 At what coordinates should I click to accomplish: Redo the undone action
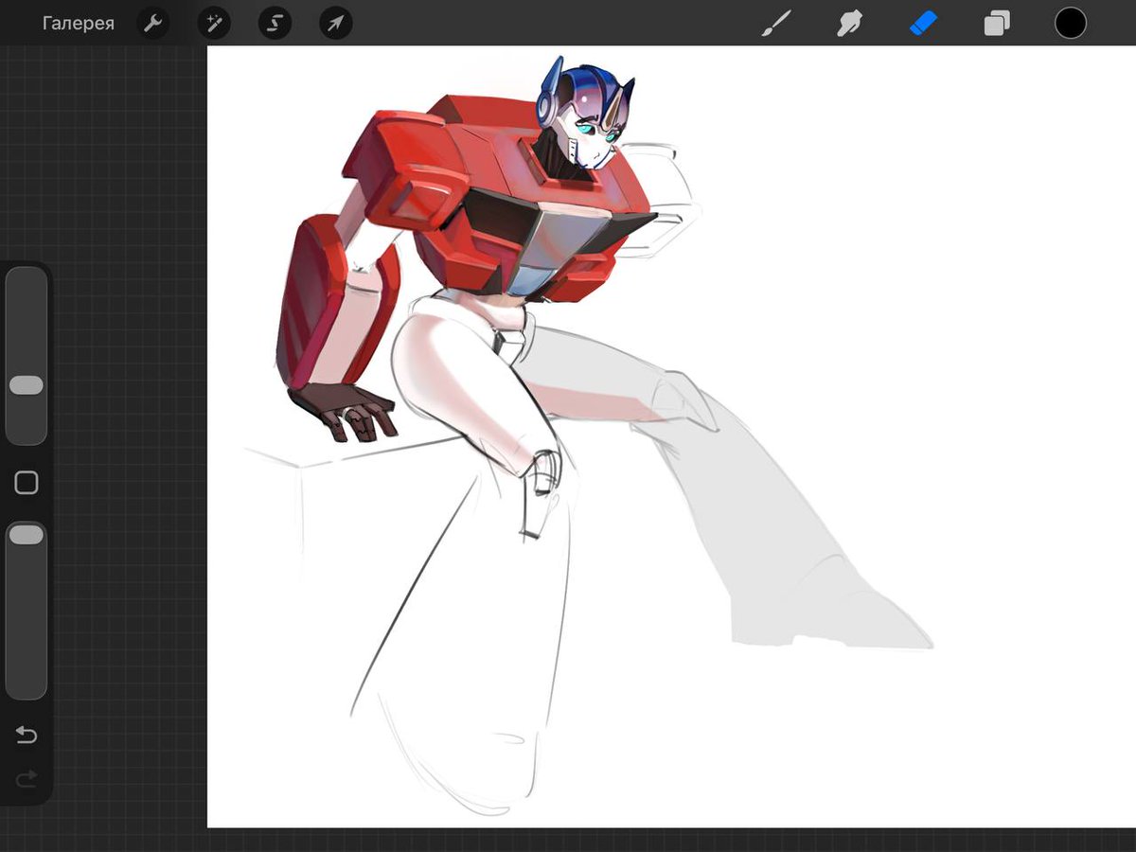tap(27, 779)
